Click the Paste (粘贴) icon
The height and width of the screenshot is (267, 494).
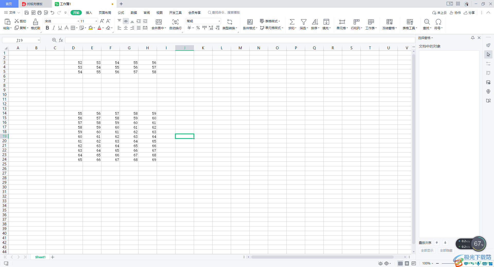point(7,22)
